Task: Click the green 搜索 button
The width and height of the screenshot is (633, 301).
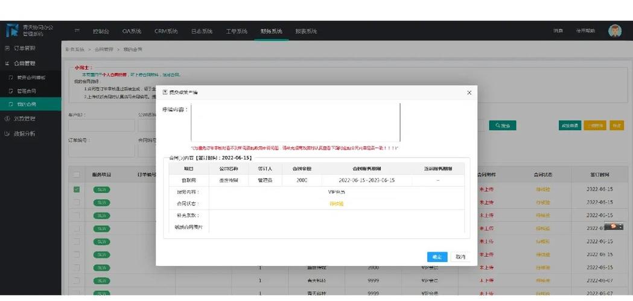Action: tap(502, 126)
